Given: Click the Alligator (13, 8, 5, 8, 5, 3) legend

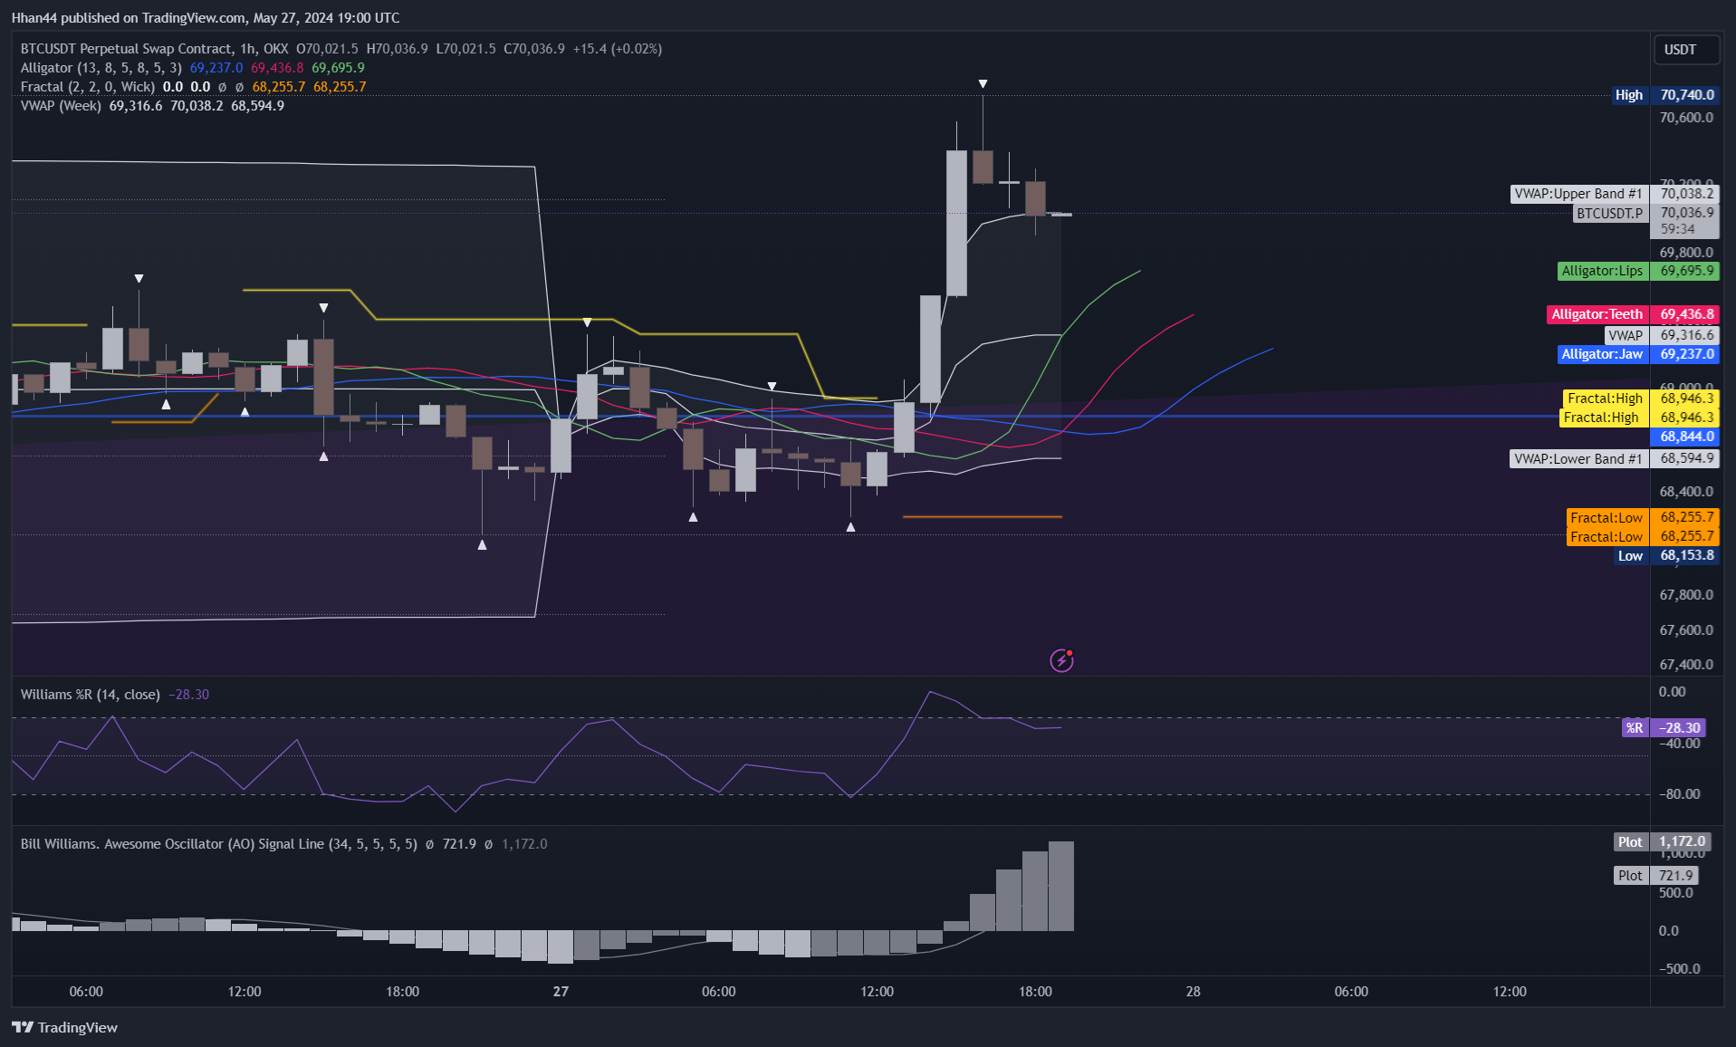Looking at the screenshot, I should (101, 68).
